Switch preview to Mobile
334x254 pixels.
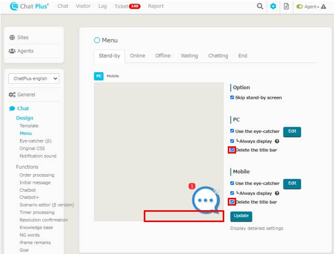(x=113, y=76)
